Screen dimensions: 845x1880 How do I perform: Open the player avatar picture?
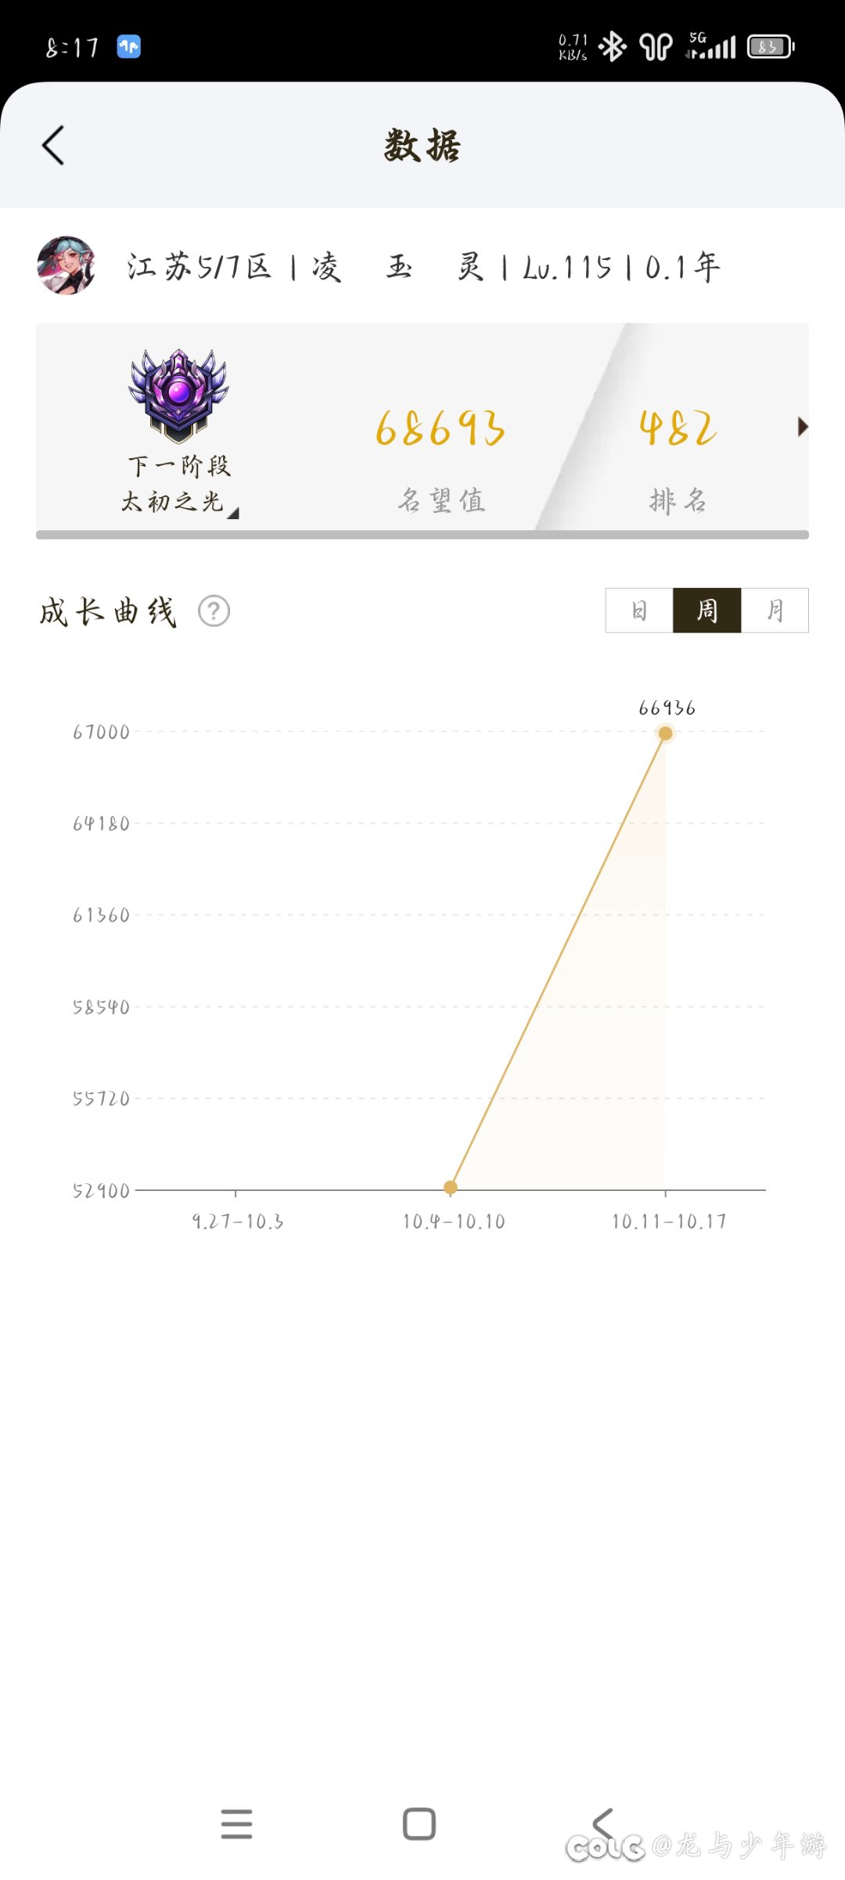[67, 265]
